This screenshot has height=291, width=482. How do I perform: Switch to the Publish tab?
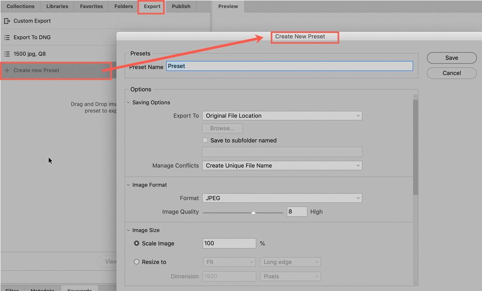coord(181,6)
